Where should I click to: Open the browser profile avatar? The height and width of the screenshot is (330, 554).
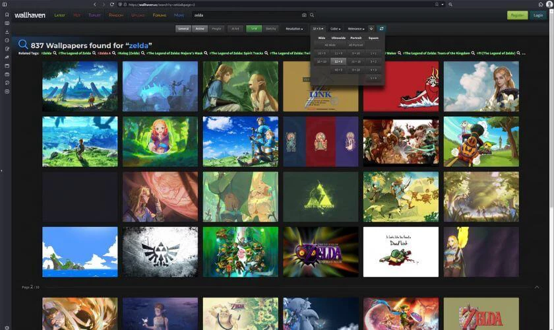(x=551, y=3)
